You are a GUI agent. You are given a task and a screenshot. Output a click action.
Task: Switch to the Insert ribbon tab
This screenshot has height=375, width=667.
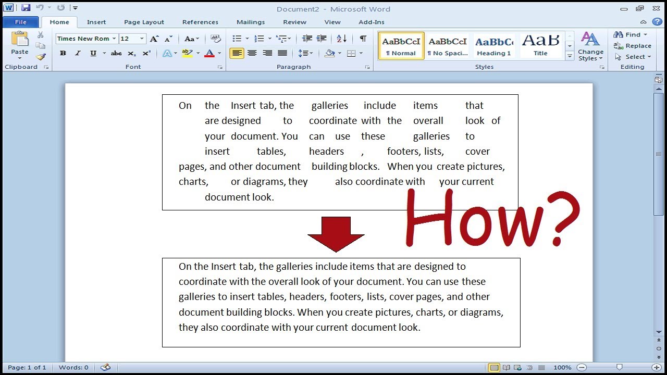(96, 22)
